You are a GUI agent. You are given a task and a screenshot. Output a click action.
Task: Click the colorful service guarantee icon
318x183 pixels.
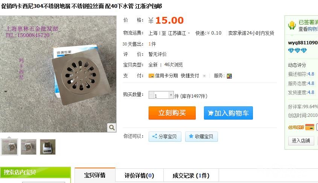click(x=229, y=76)
